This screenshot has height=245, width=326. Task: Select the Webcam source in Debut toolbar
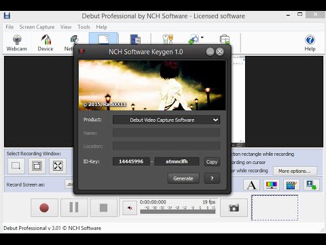16,43
